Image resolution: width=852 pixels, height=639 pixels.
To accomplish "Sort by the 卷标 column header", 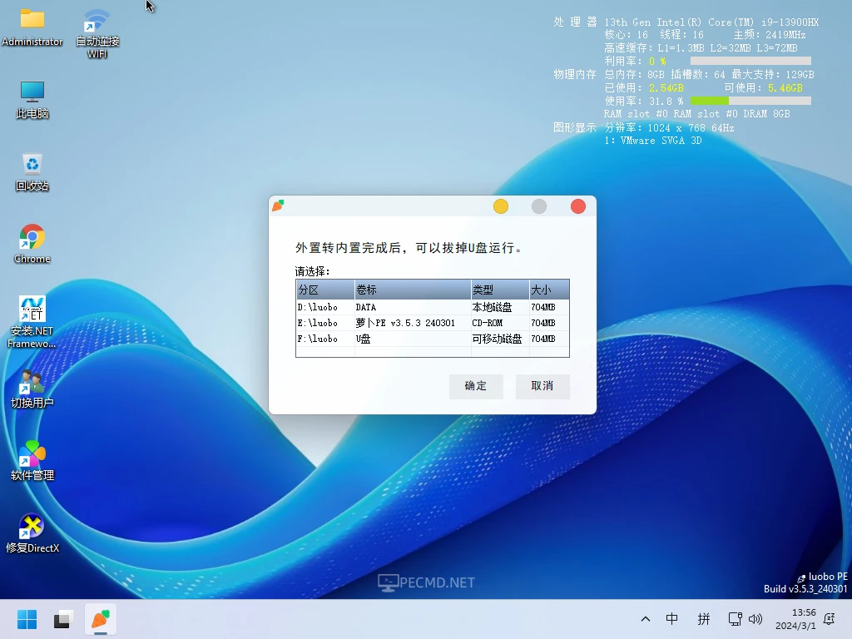I will click(413, 290).
